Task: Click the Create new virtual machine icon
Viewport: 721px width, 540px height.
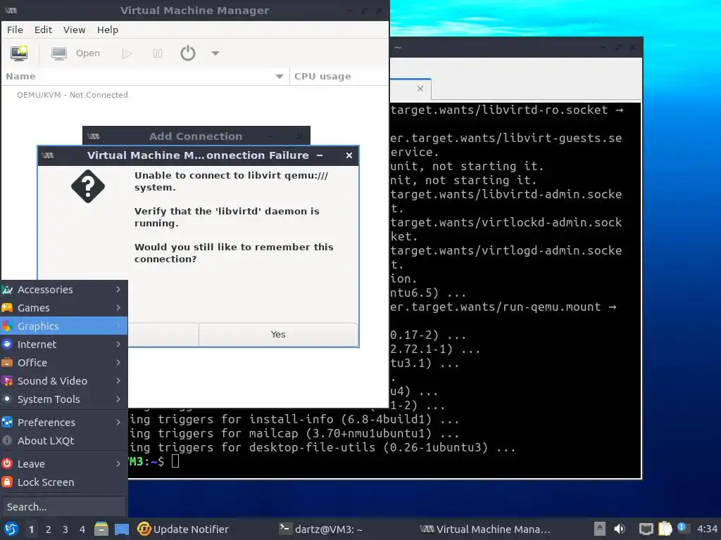Action: 19,53
